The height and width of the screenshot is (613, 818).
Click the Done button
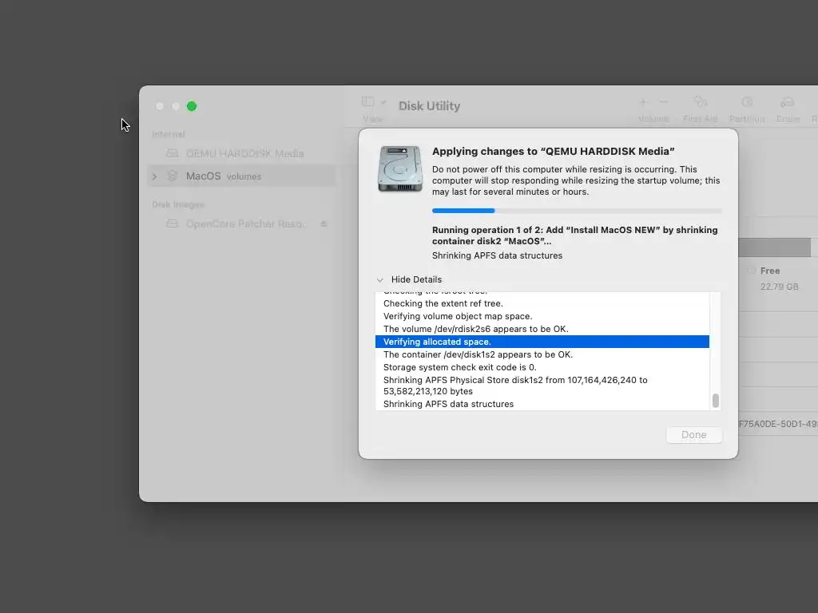(694, 435)
